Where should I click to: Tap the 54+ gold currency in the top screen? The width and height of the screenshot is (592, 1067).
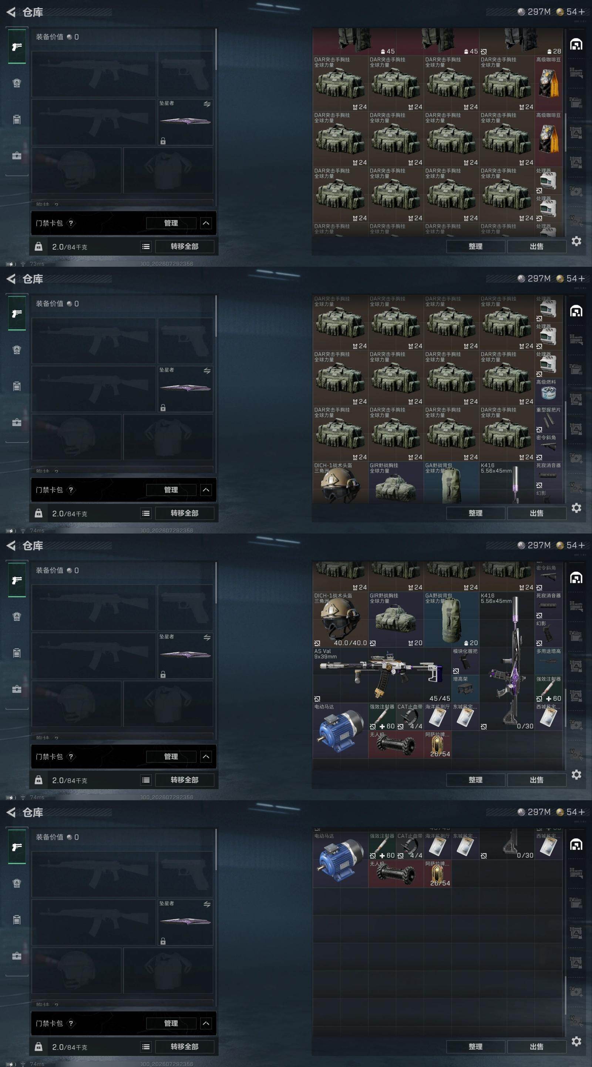click(571, 12)
